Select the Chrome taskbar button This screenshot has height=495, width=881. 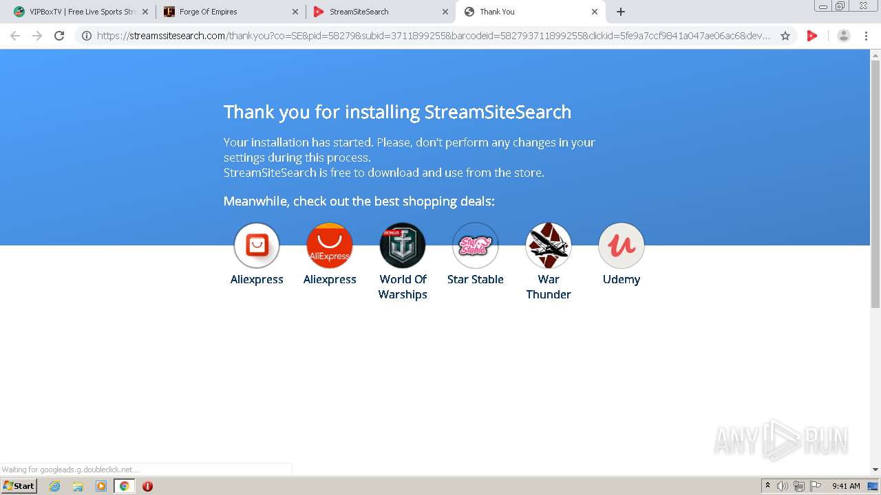(124, 486)
